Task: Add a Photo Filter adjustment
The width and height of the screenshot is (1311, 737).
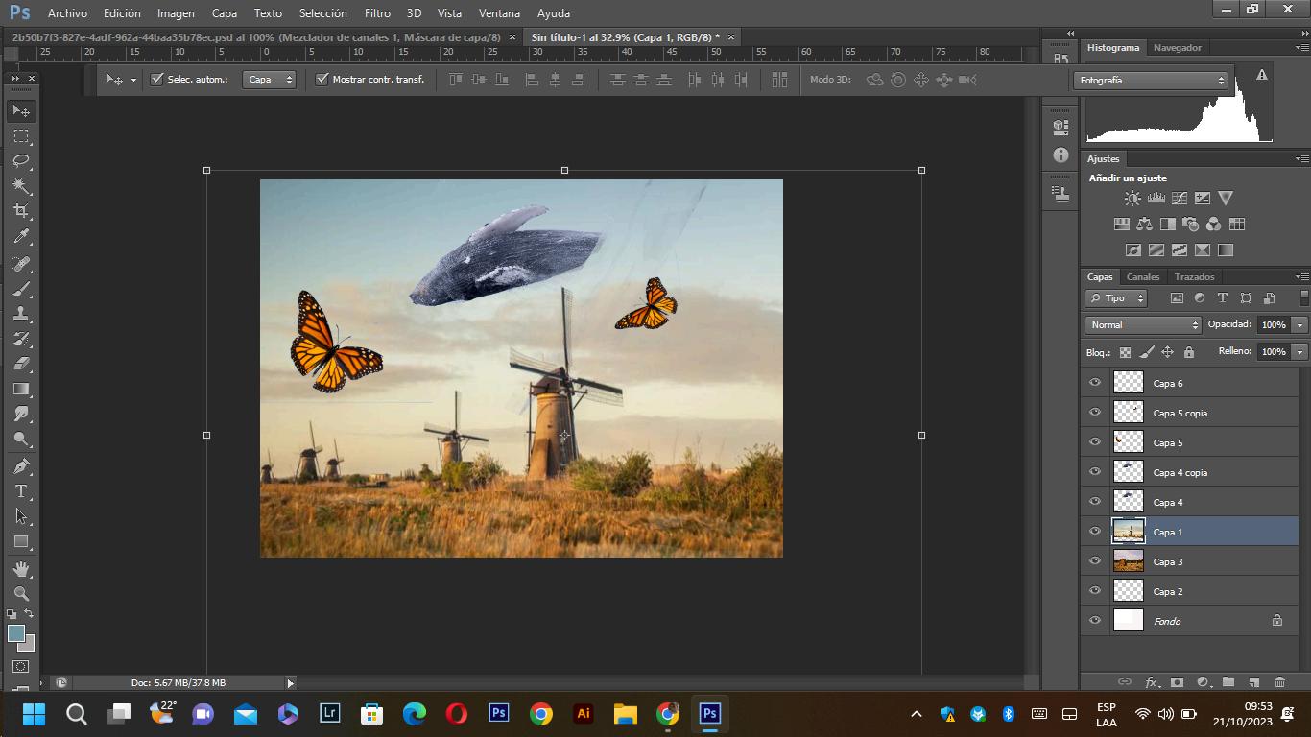Action: click(x=1191, y=224)
